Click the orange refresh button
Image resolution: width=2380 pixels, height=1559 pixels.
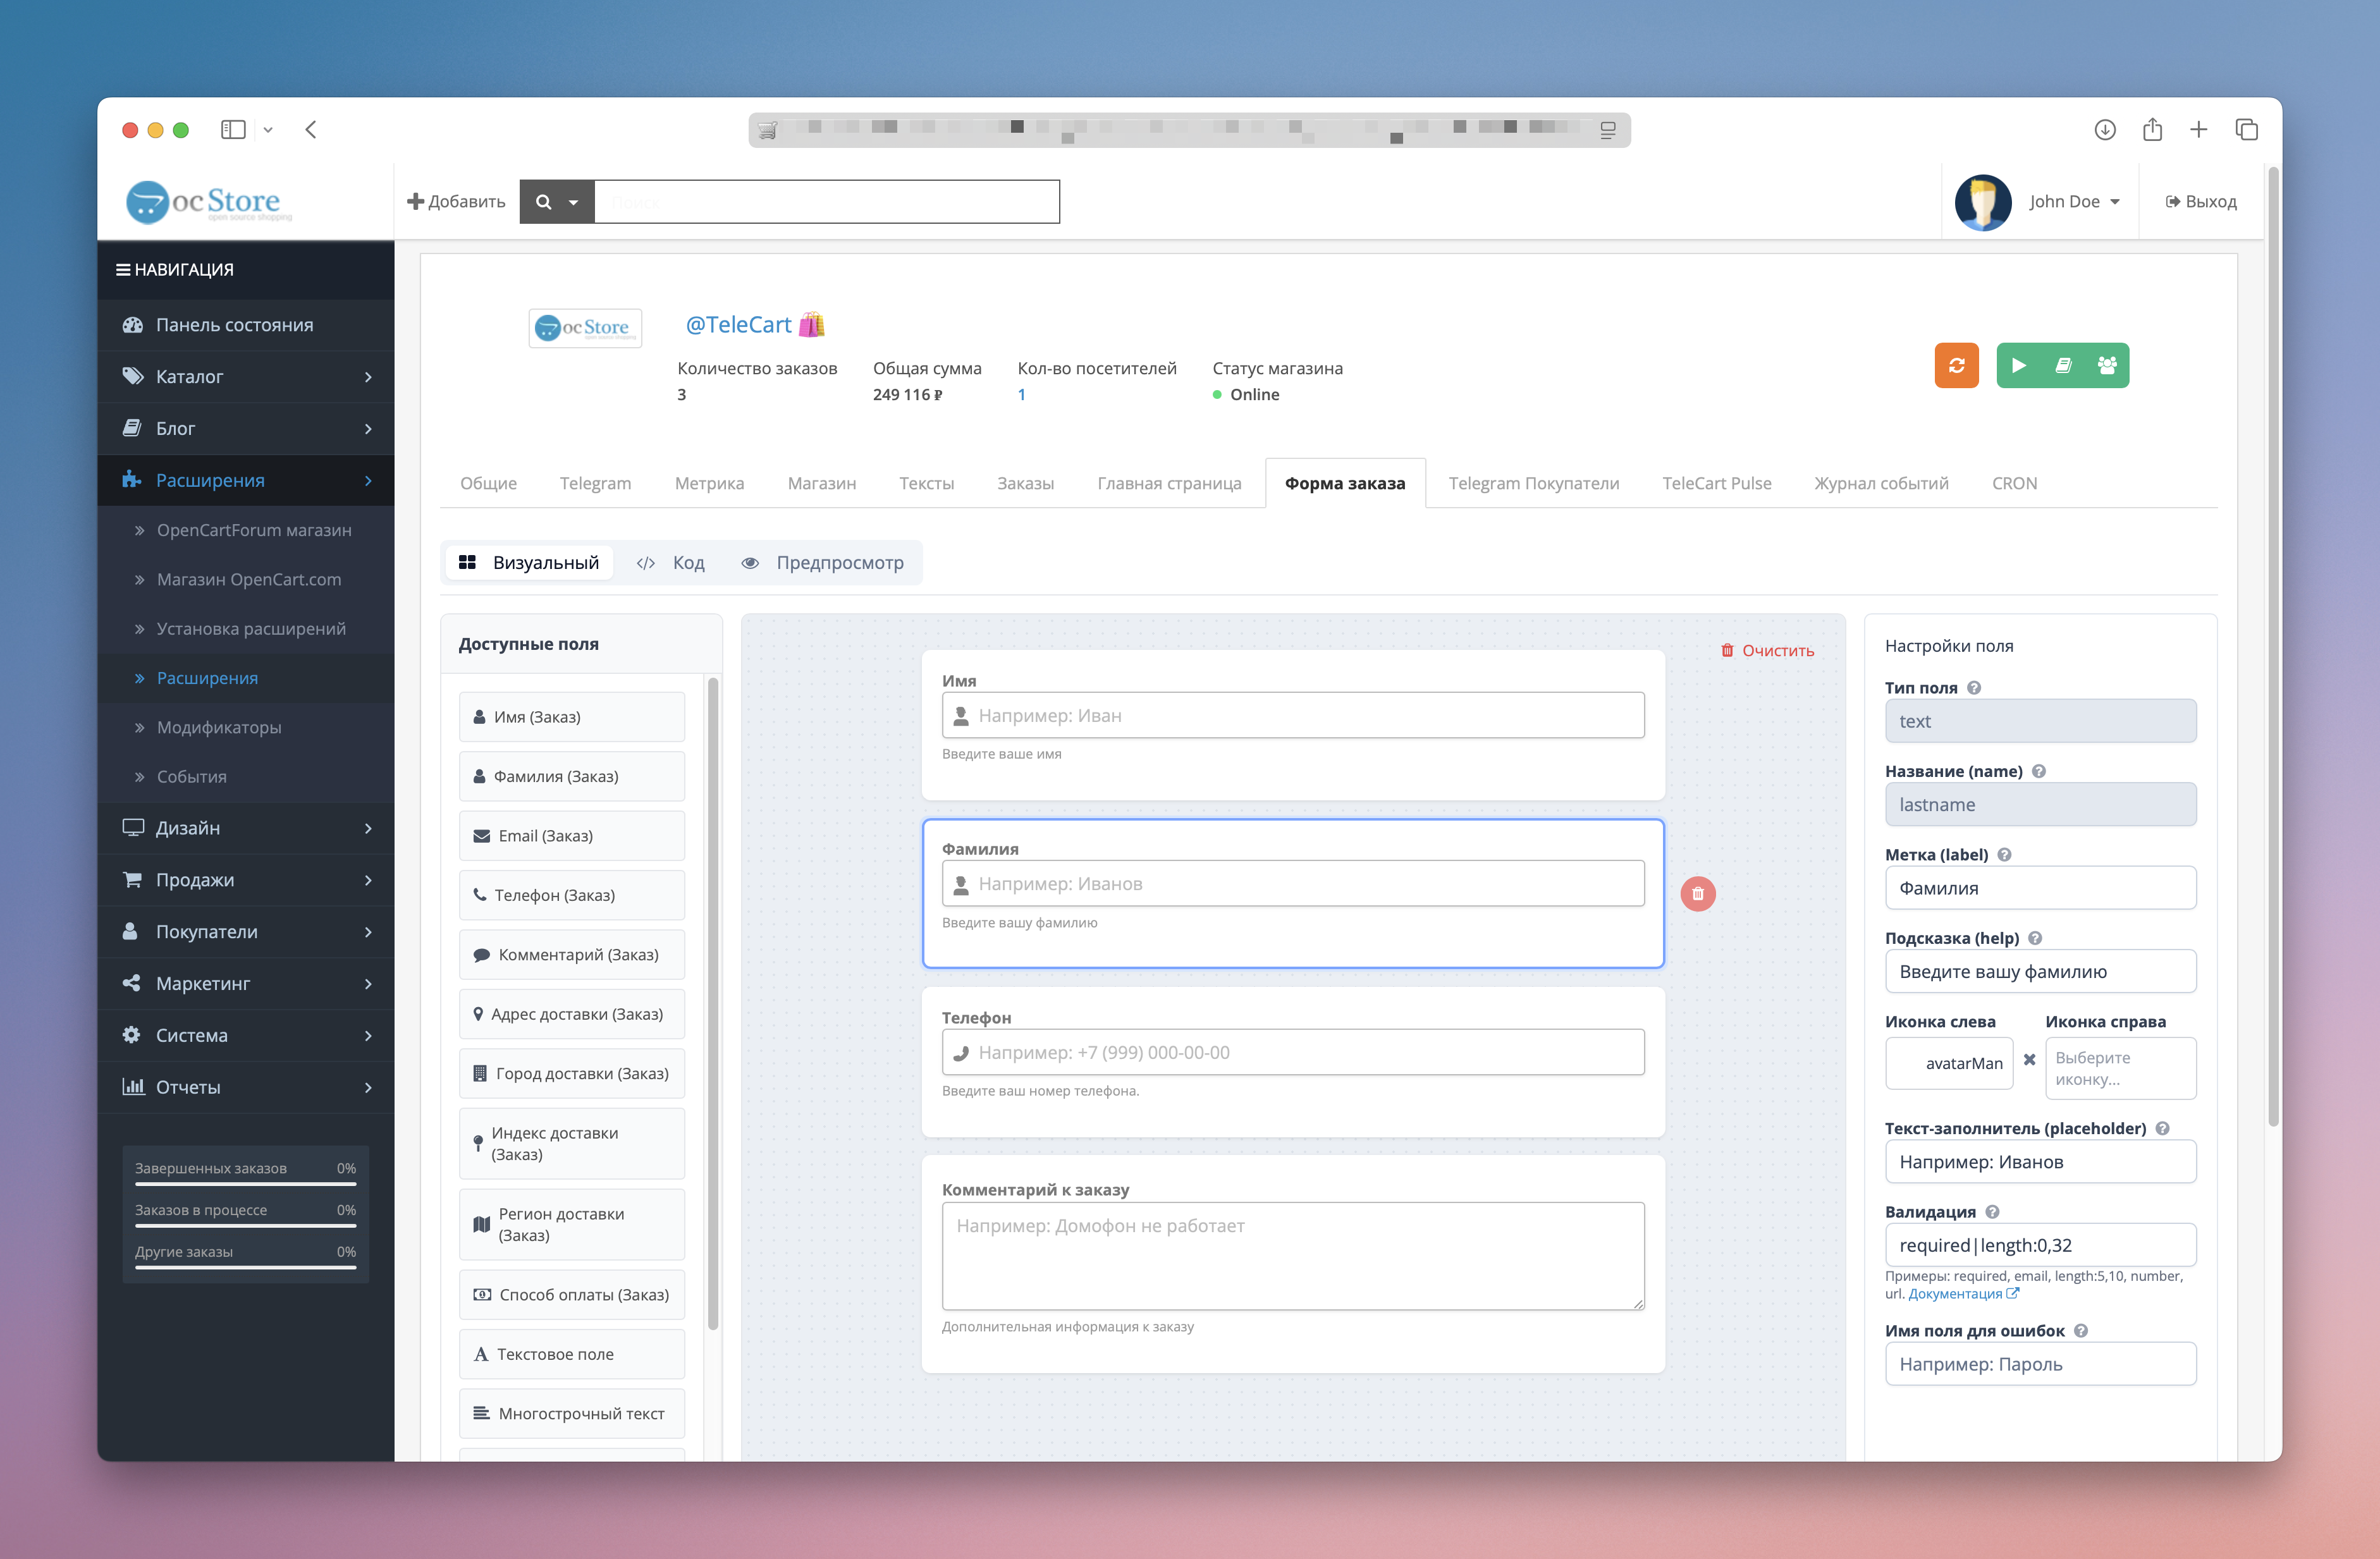pyautogui.click(x=1956, y=365)
